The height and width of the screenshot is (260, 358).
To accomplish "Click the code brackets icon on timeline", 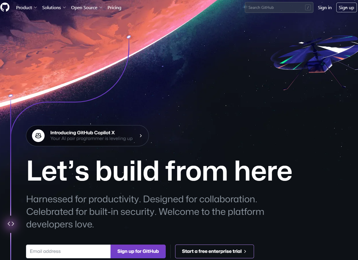I will 11,224.
